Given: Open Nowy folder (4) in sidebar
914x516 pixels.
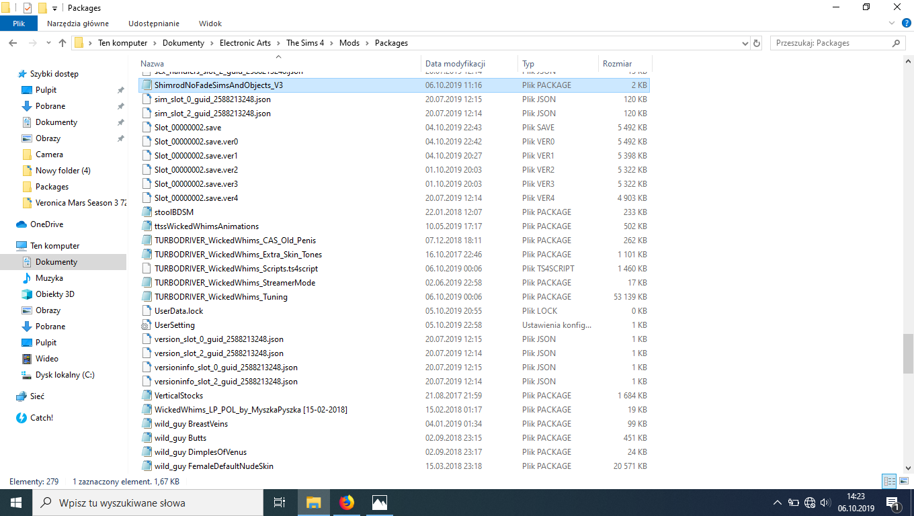Looking at the screenshot, I should (63, 171).
